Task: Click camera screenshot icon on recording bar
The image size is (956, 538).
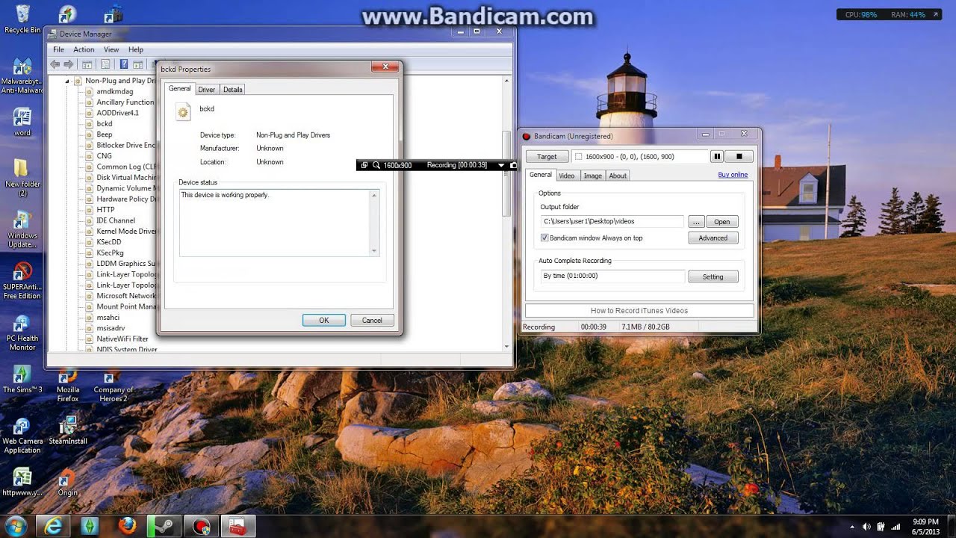Action: pyautogui.click(x=513, y=165)
